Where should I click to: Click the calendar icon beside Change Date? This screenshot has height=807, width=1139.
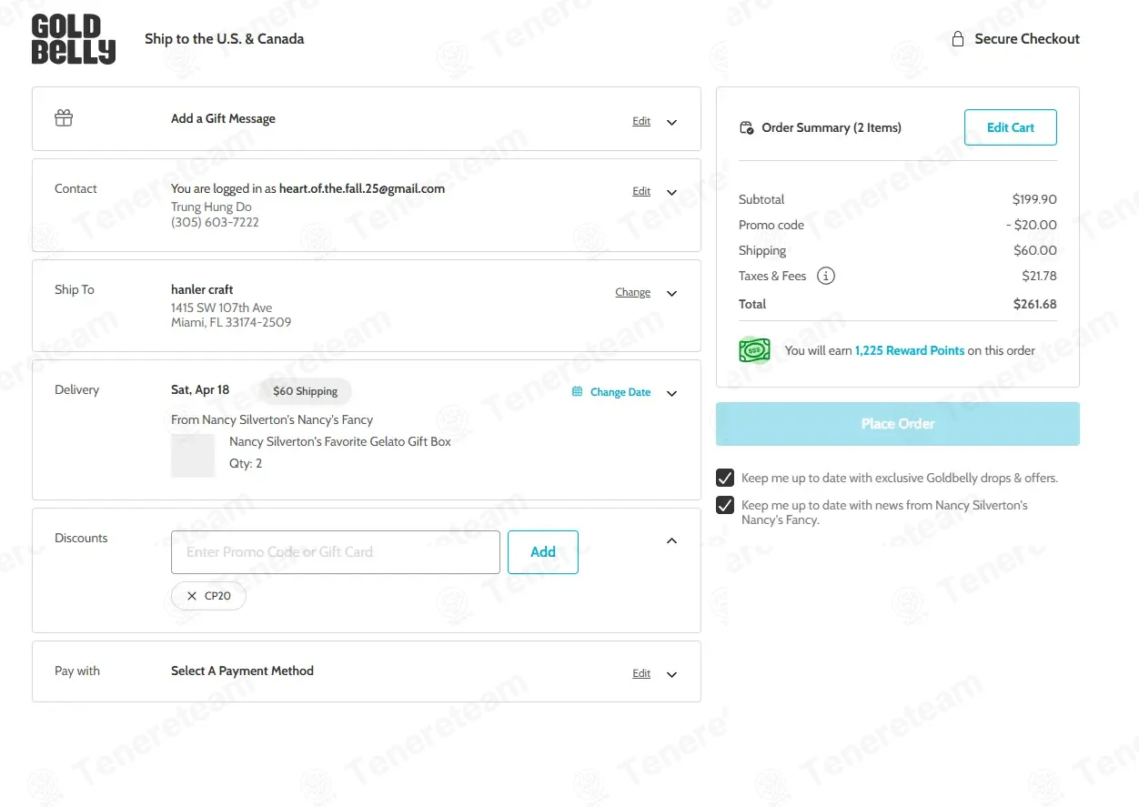577,392
